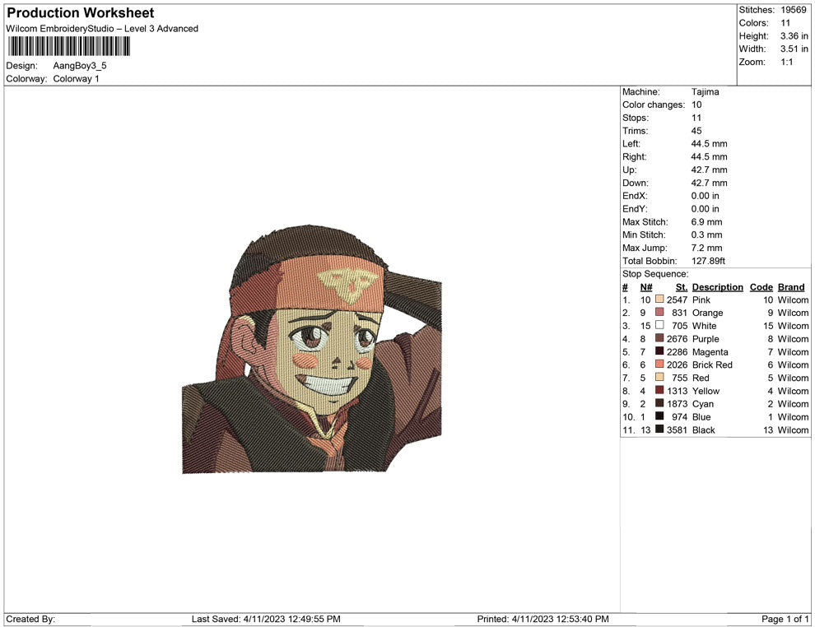This screenshot has width=815, height=627.
Task: Click the stitch count '2676' for Purple
Action: click(678, 339)
